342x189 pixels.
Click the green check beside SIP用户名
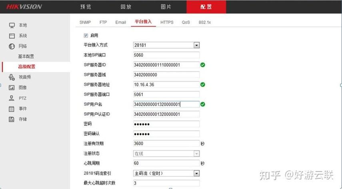coord(203,104)
